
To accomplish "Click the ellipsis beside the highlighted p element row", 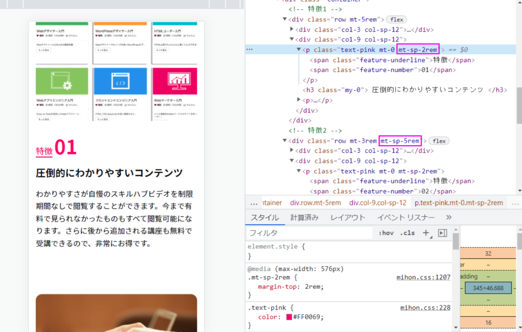I will [x=249, y=50].
